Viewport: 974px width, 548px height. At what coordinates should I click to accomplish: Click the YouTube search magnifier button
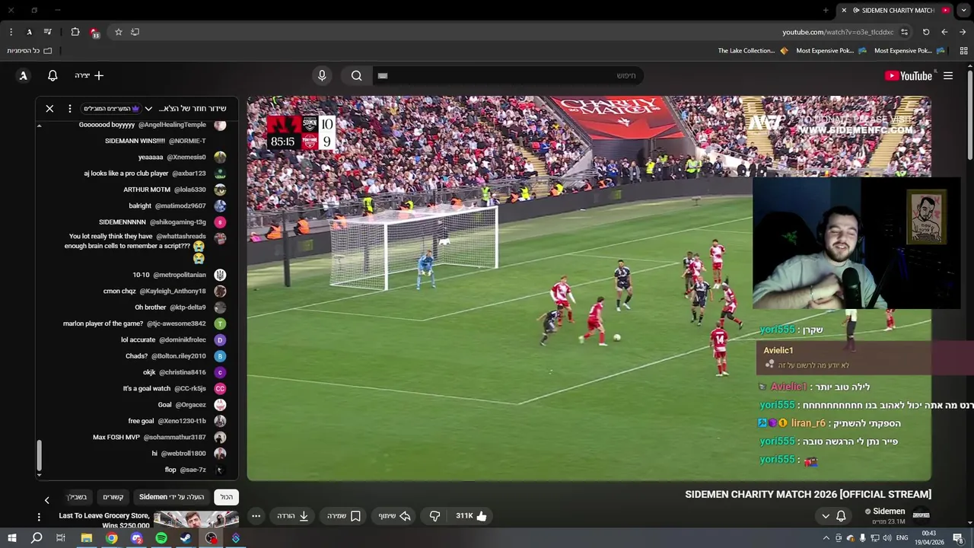[x=356, y=75]
